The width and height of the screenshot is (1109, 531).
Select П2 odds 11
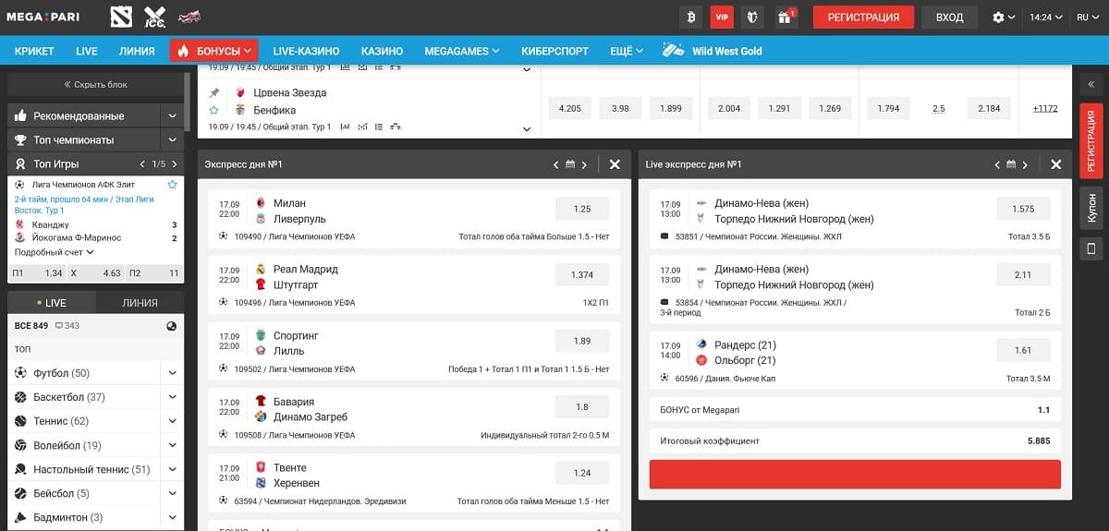[x=154, y=273]
